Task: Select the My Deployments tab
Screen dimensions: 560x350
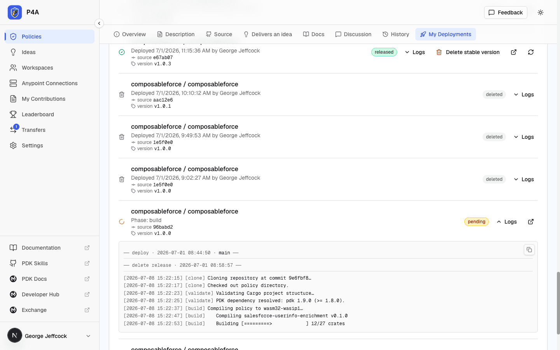Action: pos(446,34)
